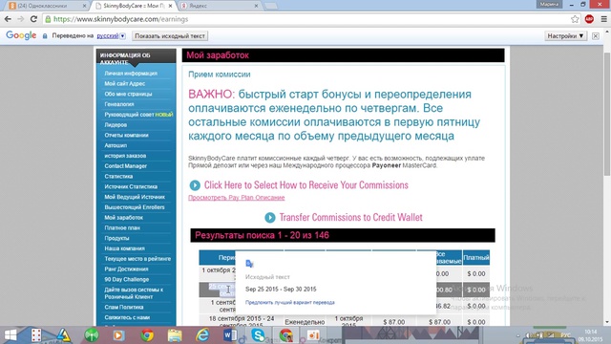The height and width of the screenshot is (344, 611).
Task: Click the Еженедельно table cell
Action: click(305, 322)
